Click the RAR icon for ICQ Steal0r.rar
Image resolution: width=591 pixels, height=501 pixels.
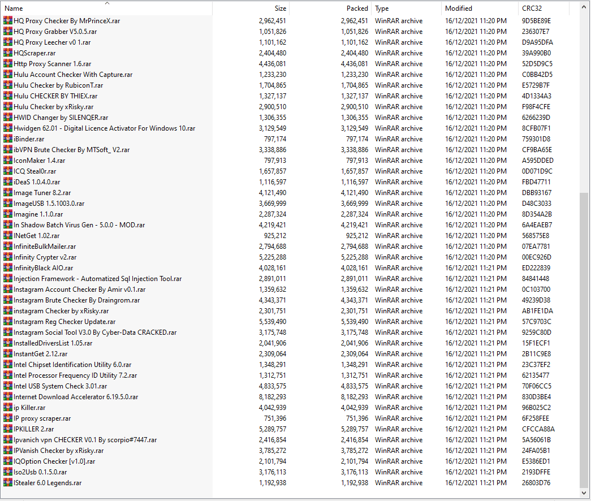tap(7, 171)
